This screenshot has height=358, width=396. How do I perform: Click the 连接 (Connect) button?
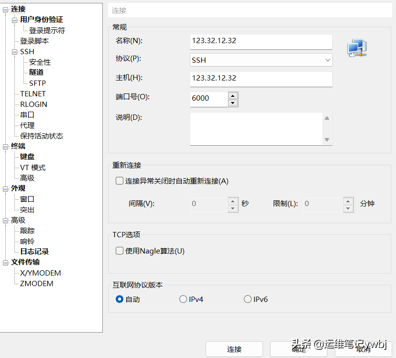click(x=234, y=349)
